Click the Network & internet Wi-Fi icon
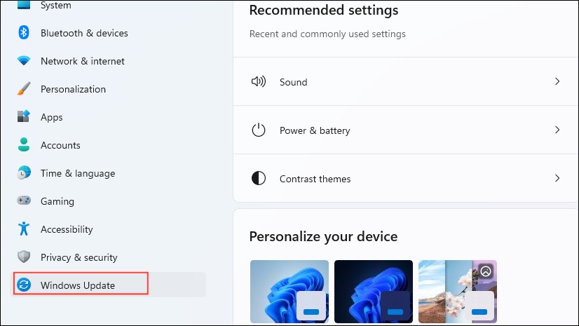579x326 pixels. click(x=24, y=60)
